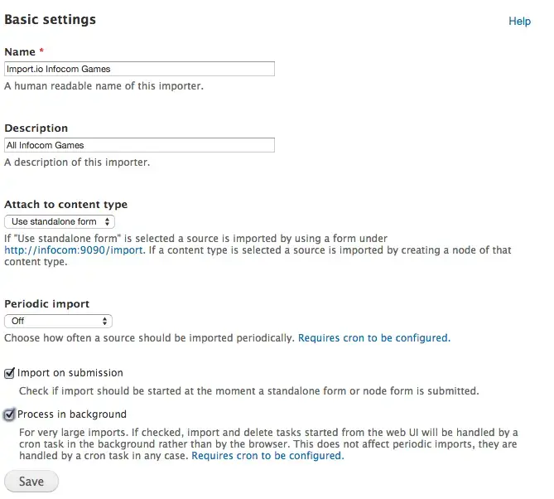Viewport: 554px width, 499px height.
Task: Focus the Description text field
Action: (139, 145)
